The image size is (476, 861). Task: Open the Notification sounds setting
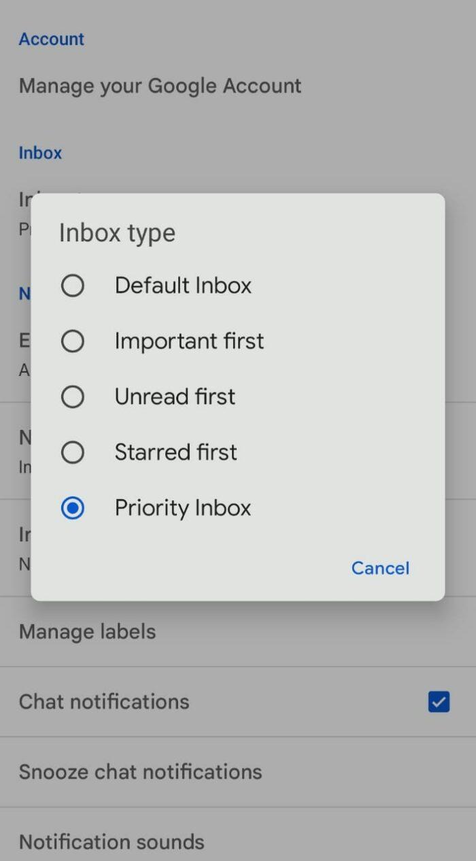[x=111, y=842]
